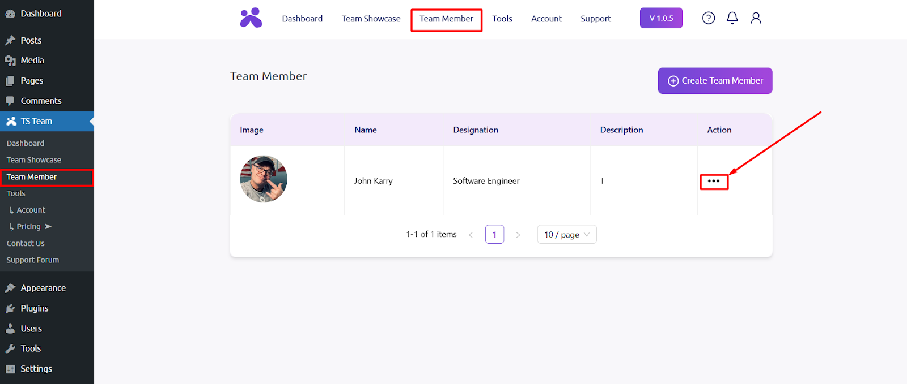Open the help question mark icon
This screenshot has width=907, height=384.
(x=708, y=18)
